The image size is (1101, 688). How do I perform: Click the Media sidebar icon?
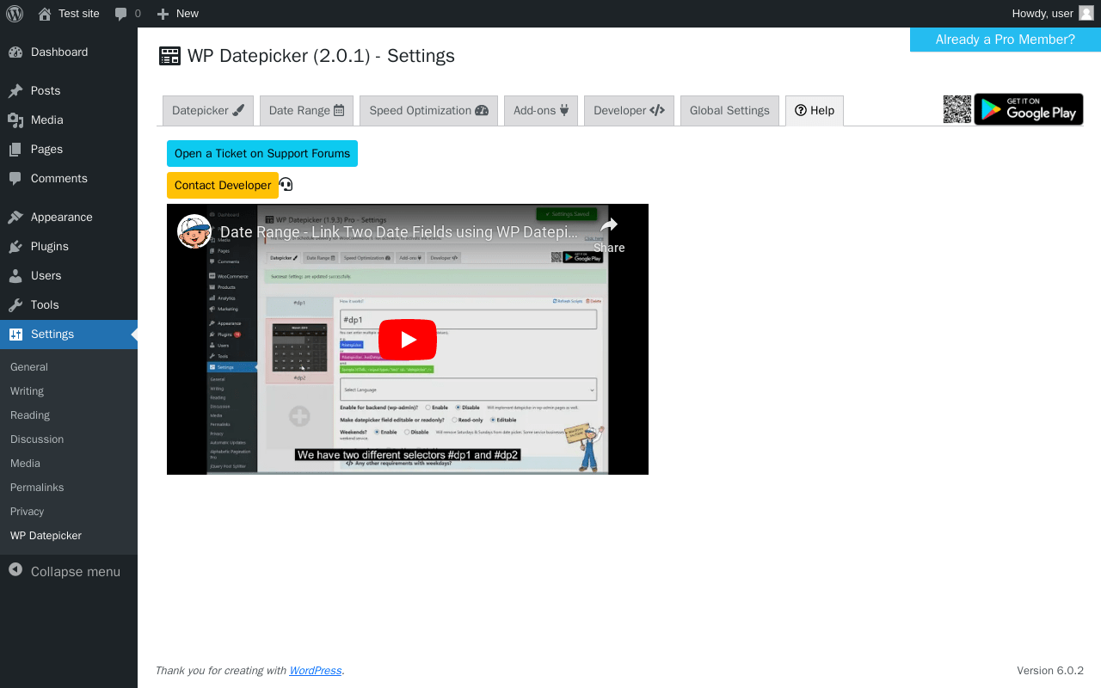coord(15,120)
